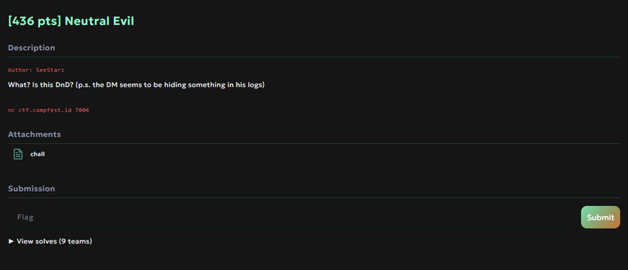The width and height of the screenshot is (628, 270).
Task: Click the ctf.compfest.id hostname text
Action: point(45,110)
